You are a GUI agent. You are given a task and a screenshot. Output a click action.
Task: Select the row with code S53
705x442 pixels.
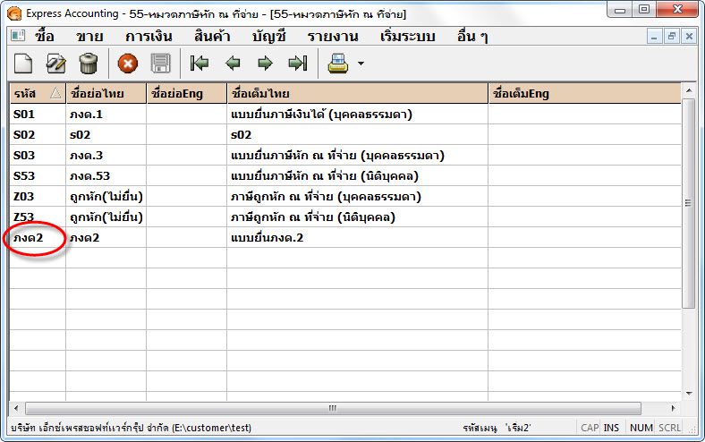[x=36, y=175]
